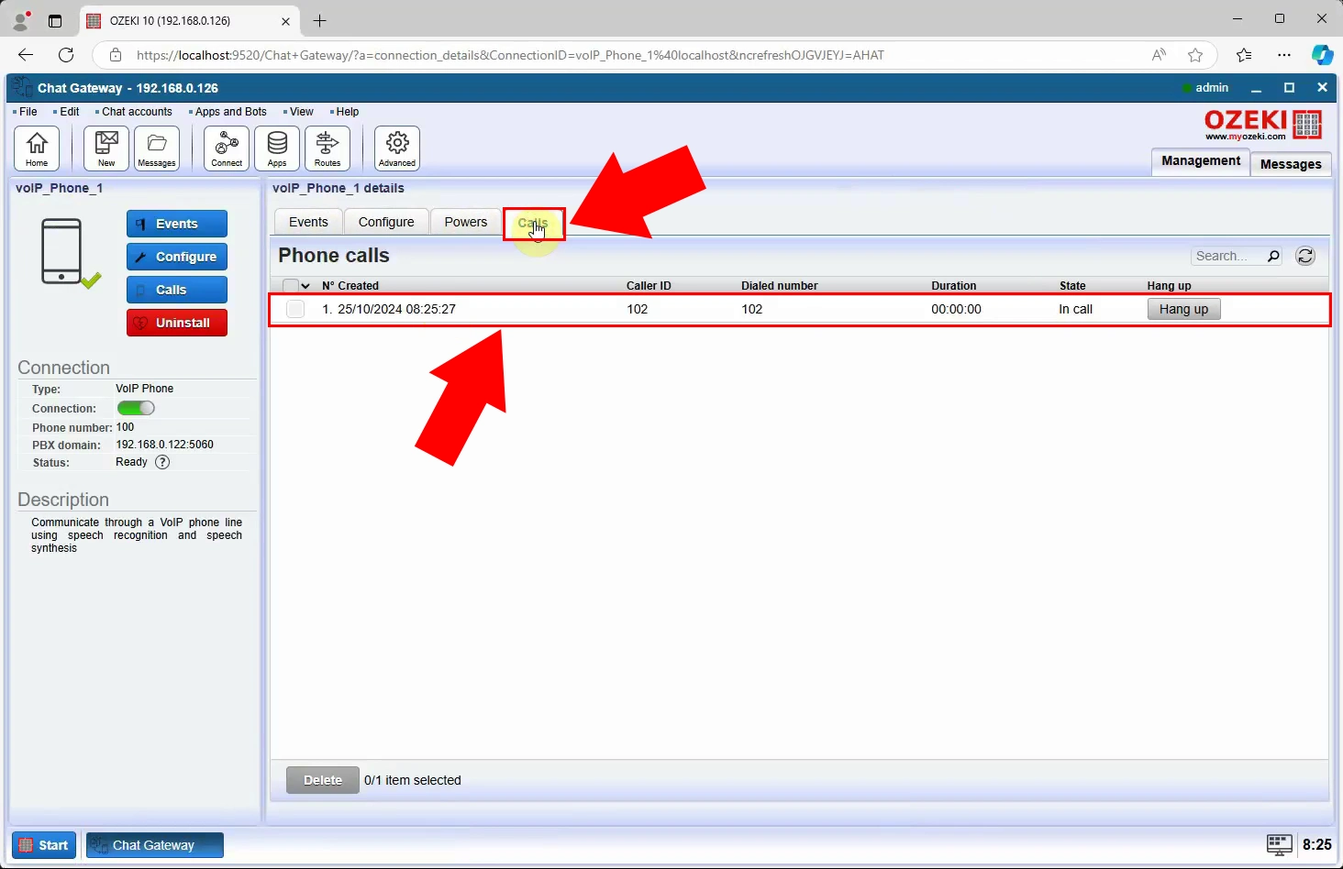Open the Advanced gear icon
Screen dimensions: 1343x869
click(397, 148)
